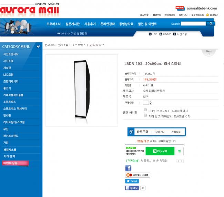The image size is (224, 197).
Task: Open the 오로라소식 menu item
Action: [x=53, y=24]
